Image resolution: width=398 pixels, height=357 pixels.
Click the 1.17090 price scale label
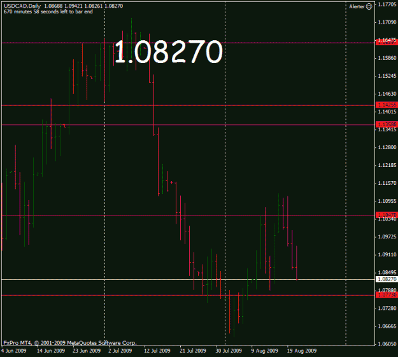click(x=387, y=22)
